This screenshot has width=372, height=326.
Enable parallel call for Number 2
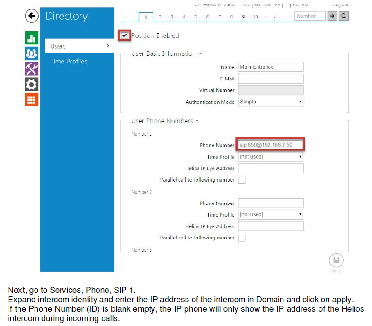pos(241,238)
